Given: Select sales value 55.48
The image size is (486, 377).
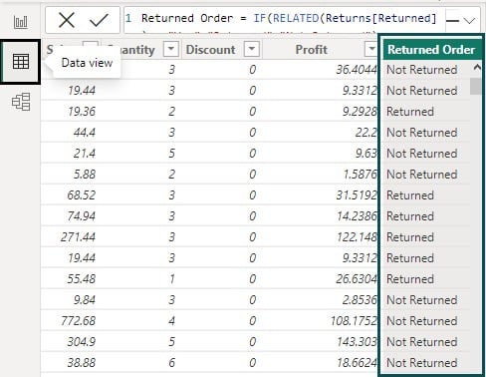Looking at the screenshot, I should click(x=82, y=279).
